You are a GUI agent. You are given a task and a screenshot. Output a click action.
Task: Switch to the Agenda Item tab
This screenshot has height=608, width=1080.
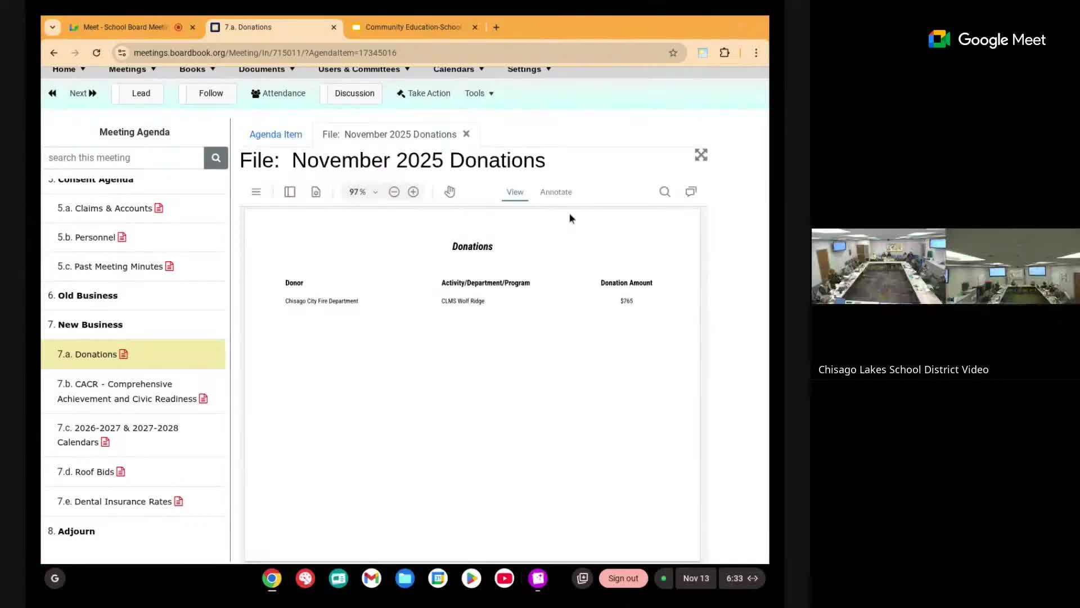pyautogui.click(x=276, y=135)
